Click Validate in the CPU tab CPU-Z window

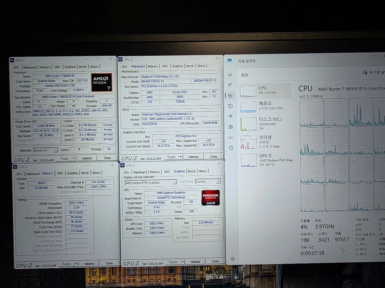coord(87,158)
